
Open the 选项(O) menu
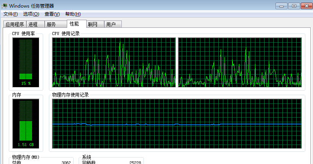coord(31,14)
